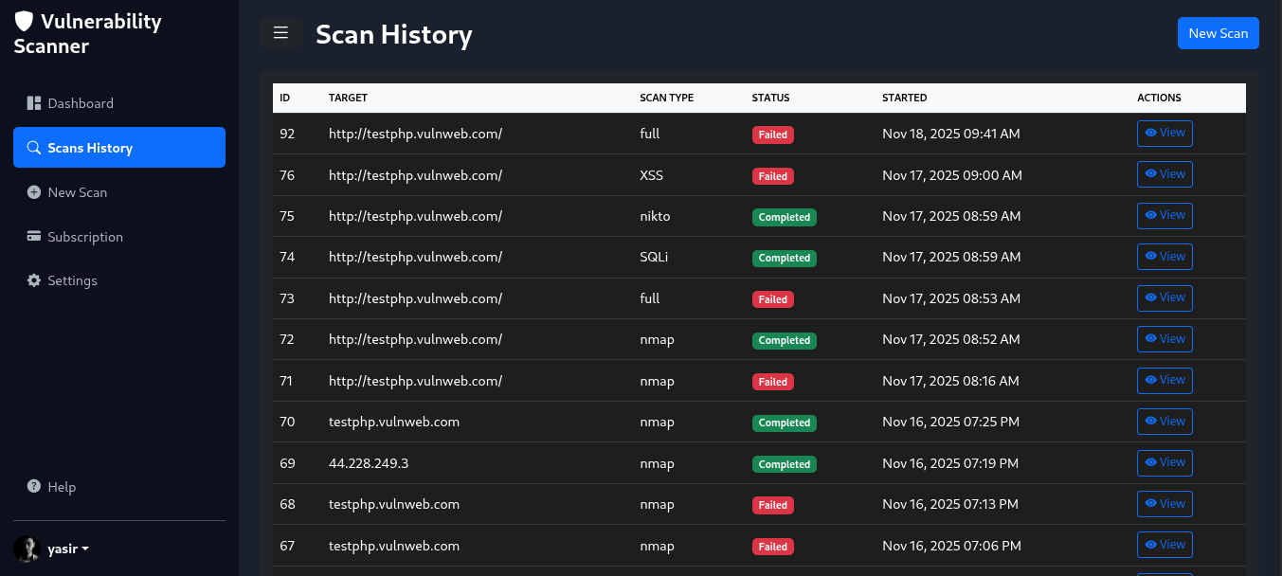Image resolution: width=1282 pixels, height=576 pixels.
Task: Click the Completed badge on scan 75
Action: tap(785, 217)
